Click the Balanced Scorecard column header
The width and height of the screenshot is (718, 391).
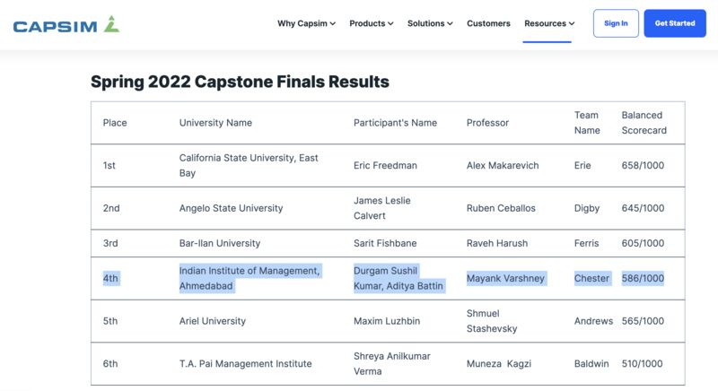[x=644, y=123]
